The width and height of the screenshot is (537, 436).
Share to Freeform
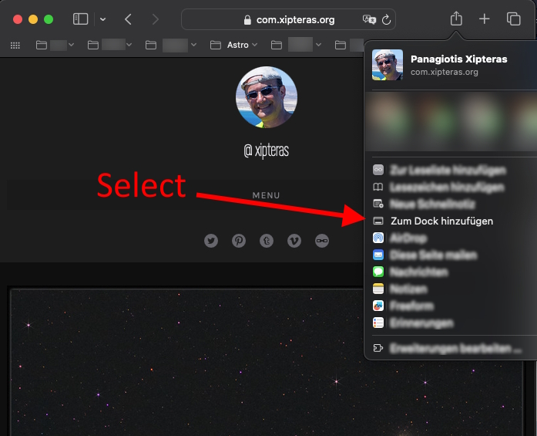pyautogui.click(x=378, y=306)
